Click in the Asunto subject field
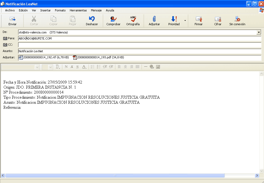This screenshot has width=264, height=183. pyautogui.click(x=139, y=51)
